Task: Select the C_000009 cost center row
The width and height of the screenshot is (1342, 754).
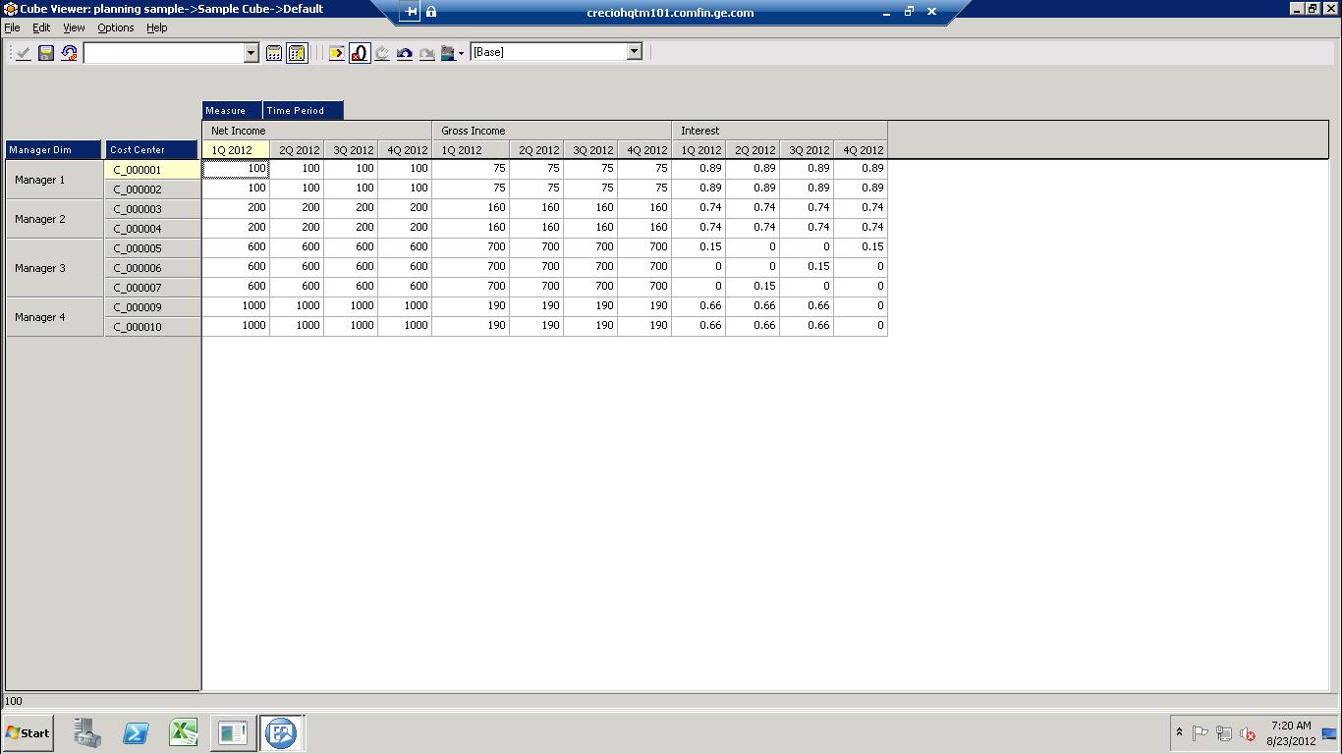Action: pyautogui.click(x=152, y=307)
